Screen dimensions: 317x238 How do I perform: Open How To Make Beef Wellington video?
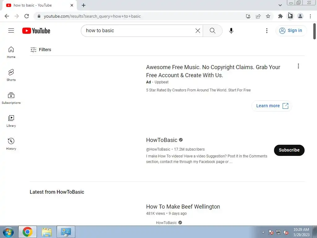coord(183,207)
